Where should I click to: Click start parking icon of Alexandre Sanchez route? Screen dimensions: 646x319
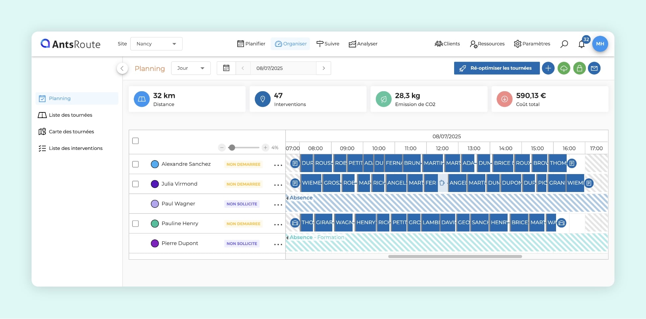point(295,163)
